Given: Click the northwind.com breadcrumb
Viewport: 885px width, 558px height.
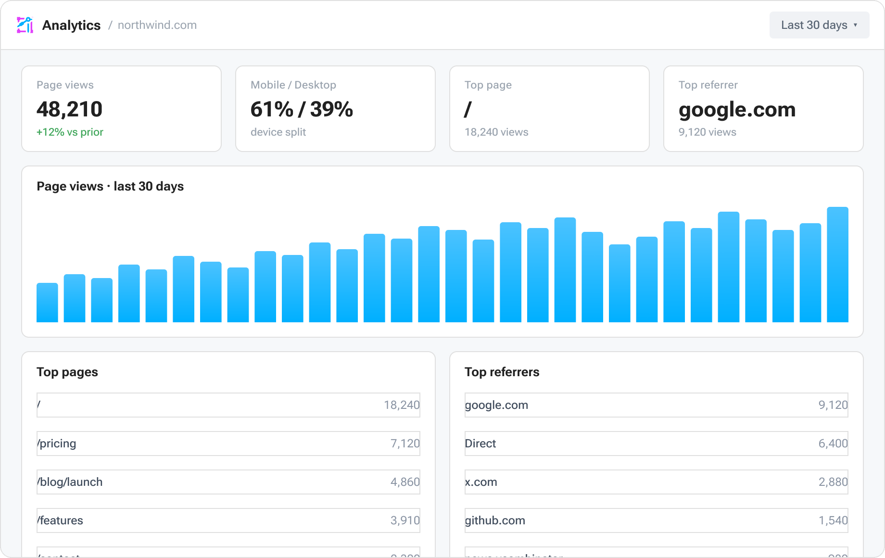Looking at the screenshot, I should [157, 25].
